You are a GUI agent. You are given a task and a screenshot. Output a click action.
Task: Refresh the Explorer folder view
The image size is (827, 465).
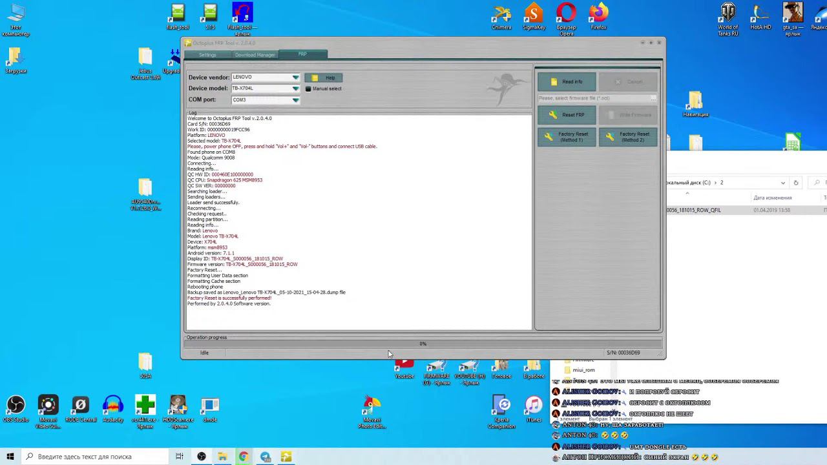796,183
